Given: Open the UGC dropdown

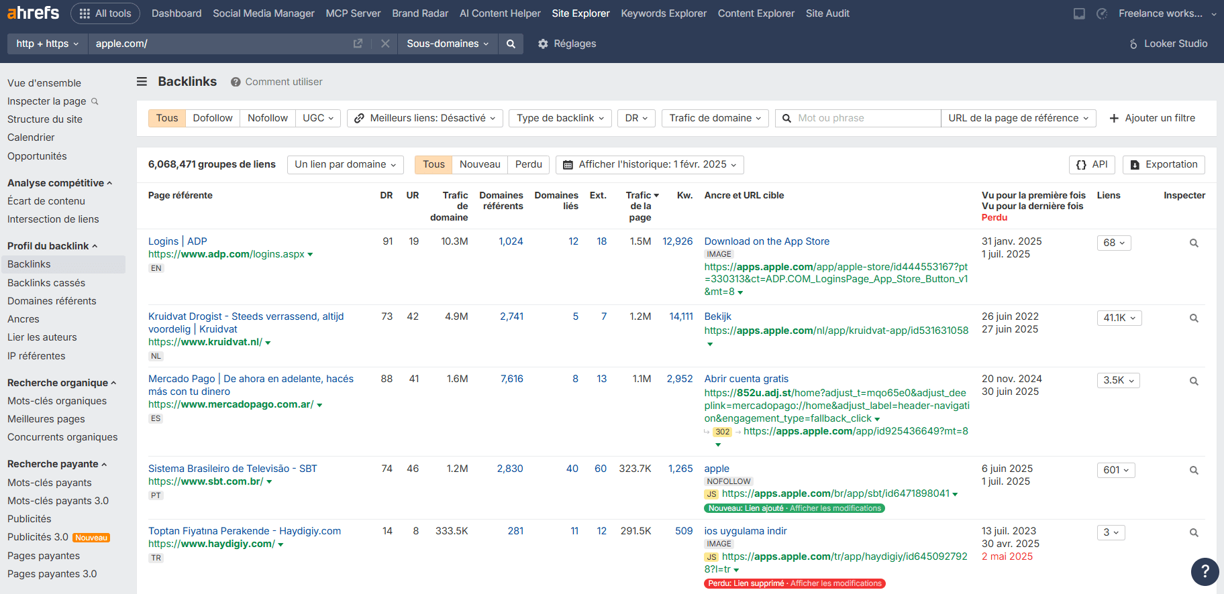Looking at the screenshot, I should click(318, 118).
